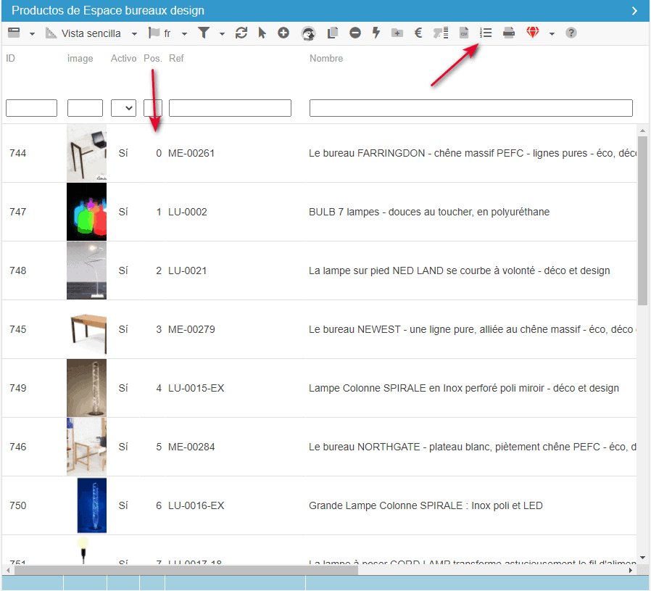Image resolution: width=651 pixels, height=591 pixels.
Task: Select the pointer selection tool
Action: 262,33
